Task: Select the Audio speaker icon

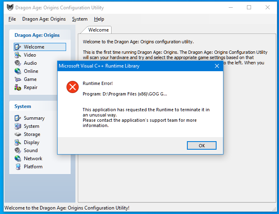Action: click(17, 63)
